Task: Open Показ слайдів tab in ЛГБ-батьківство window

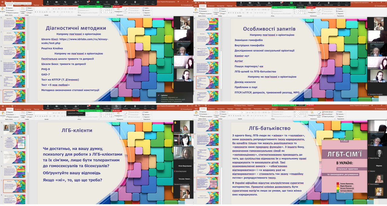Action: [x=248, y=109]
